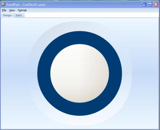This screenshot has width=160, height=130.
Task: Switch to the Design tab
Action: pos(7,15)
